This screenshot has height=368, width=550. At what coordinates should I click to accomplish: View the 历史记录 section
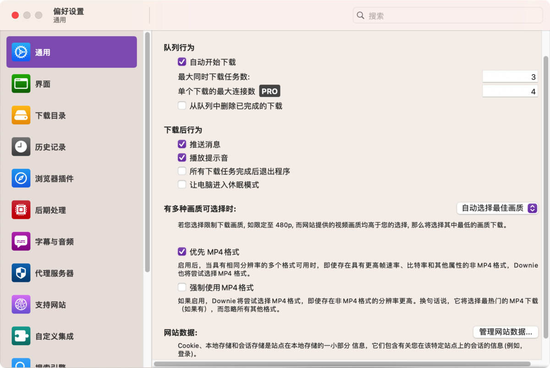[x=71, y=147]
